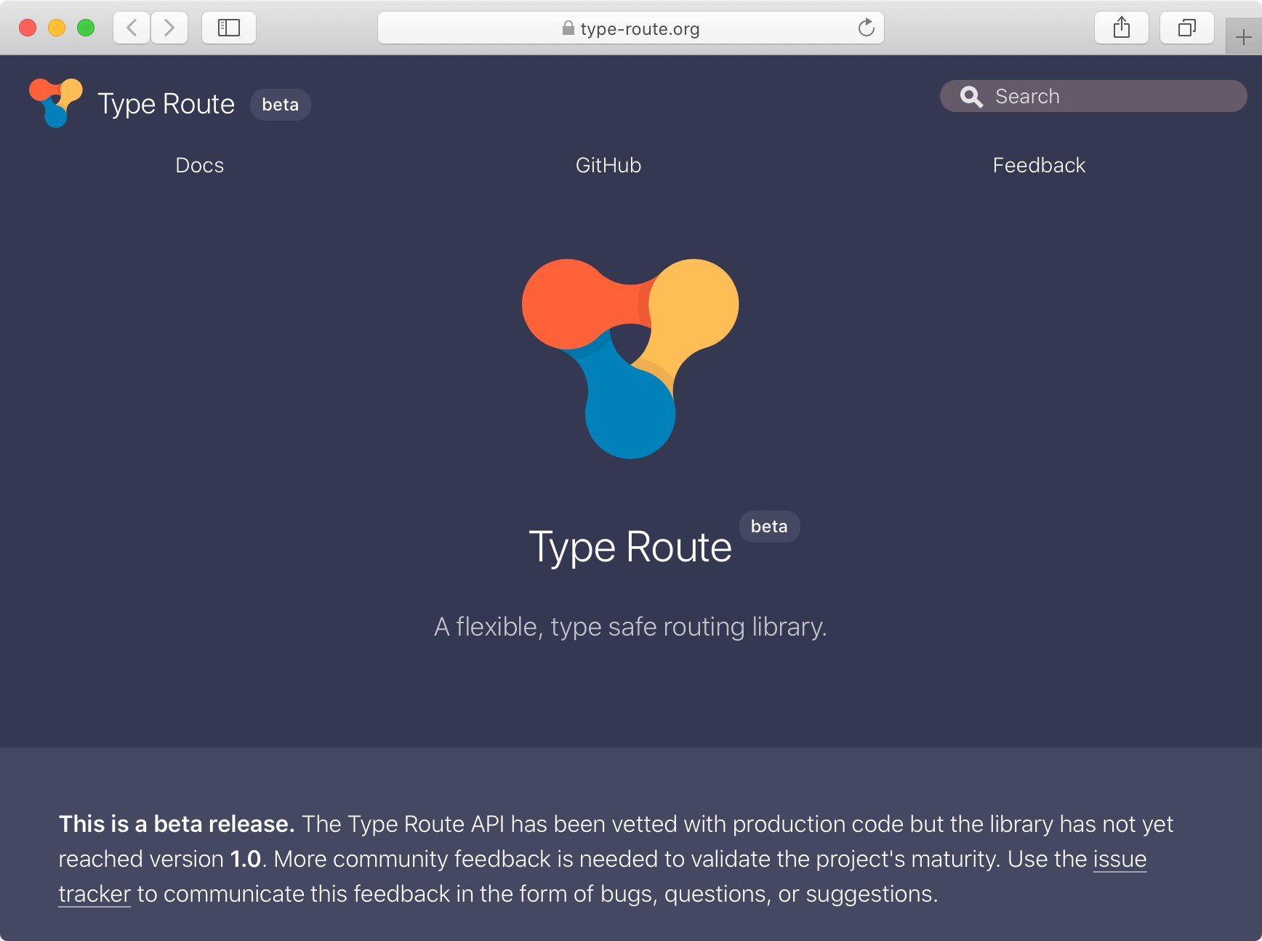1262x941 pixels.
Task: Click the large Type Route heading
Action: 630,547
